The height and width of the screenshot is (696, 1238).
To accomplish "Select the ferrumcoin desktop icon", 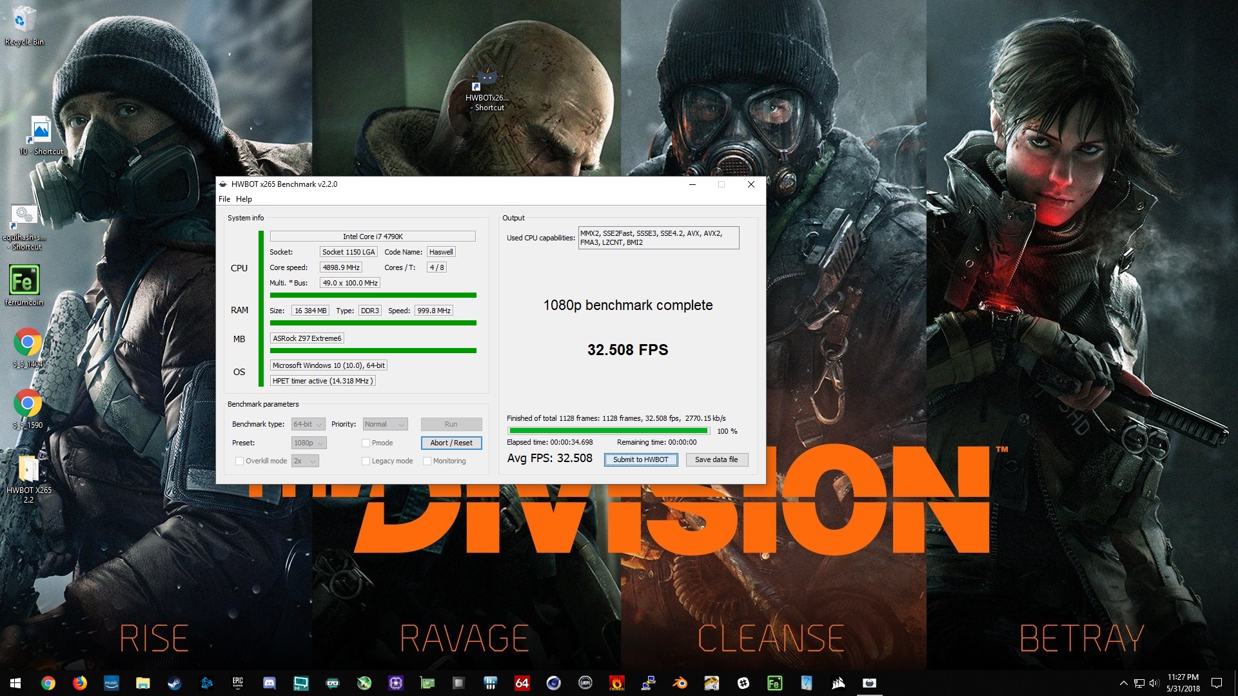I will 25,285.
